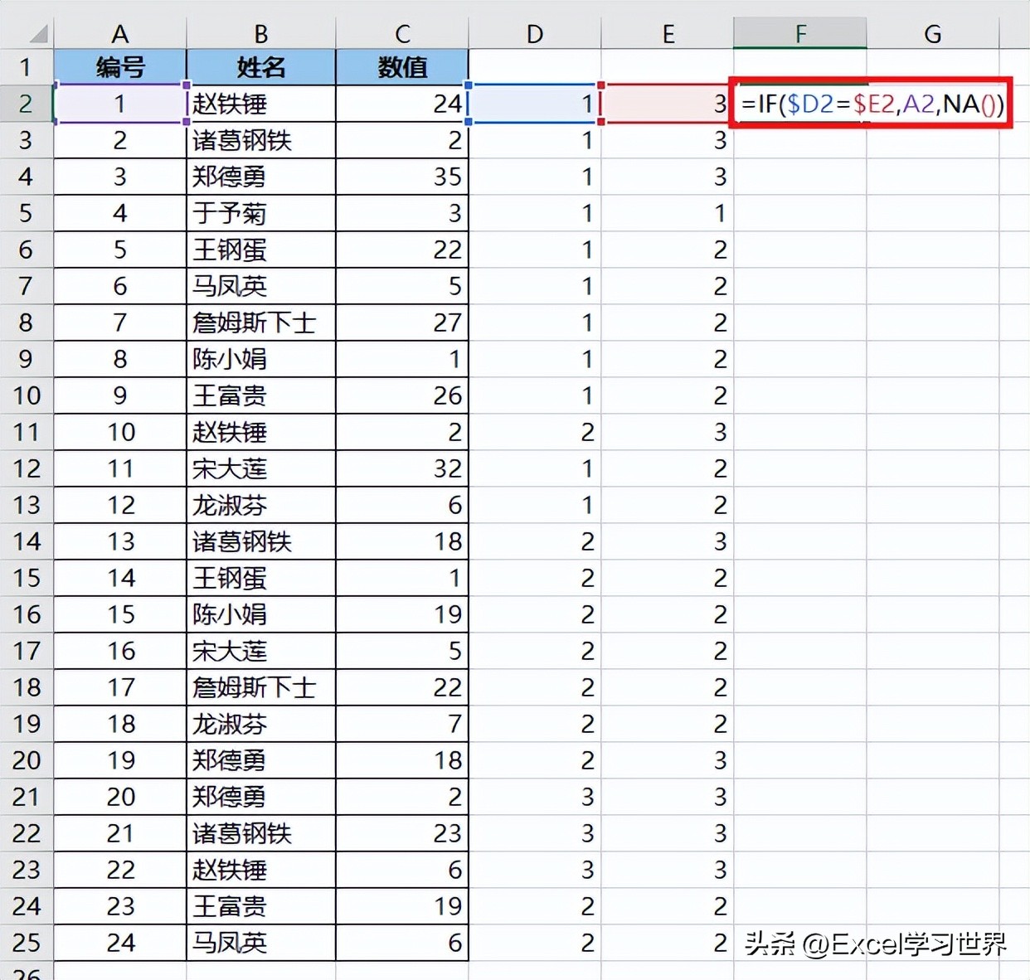Select column header G

931,33
